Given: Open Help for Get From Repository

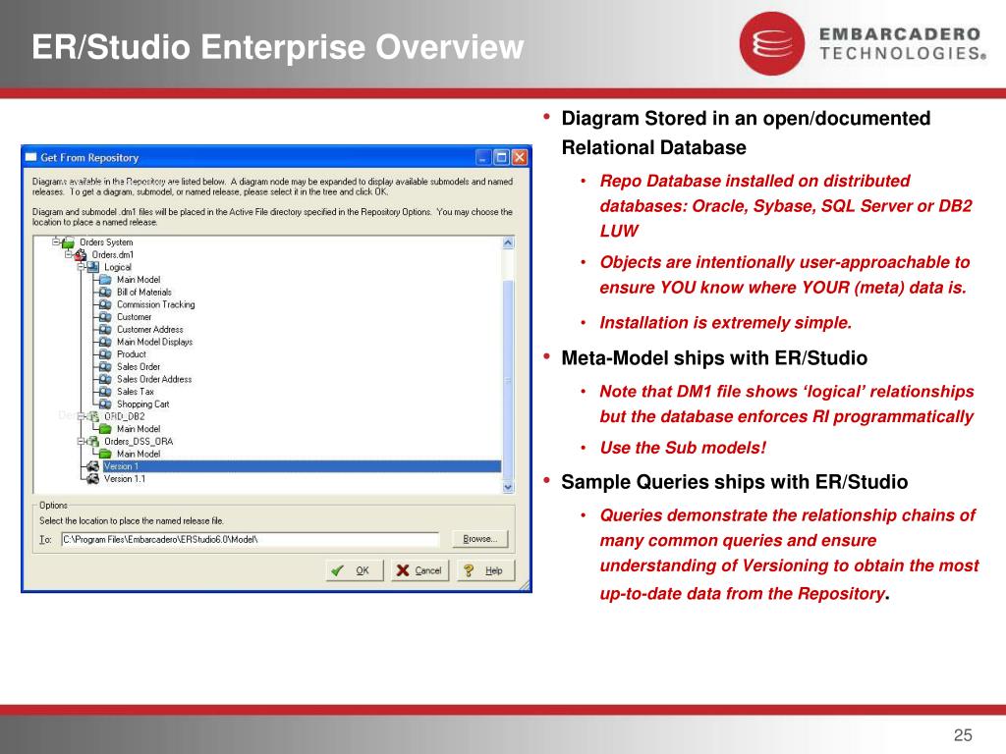Looking at the screenshot, I should (485, 570).
